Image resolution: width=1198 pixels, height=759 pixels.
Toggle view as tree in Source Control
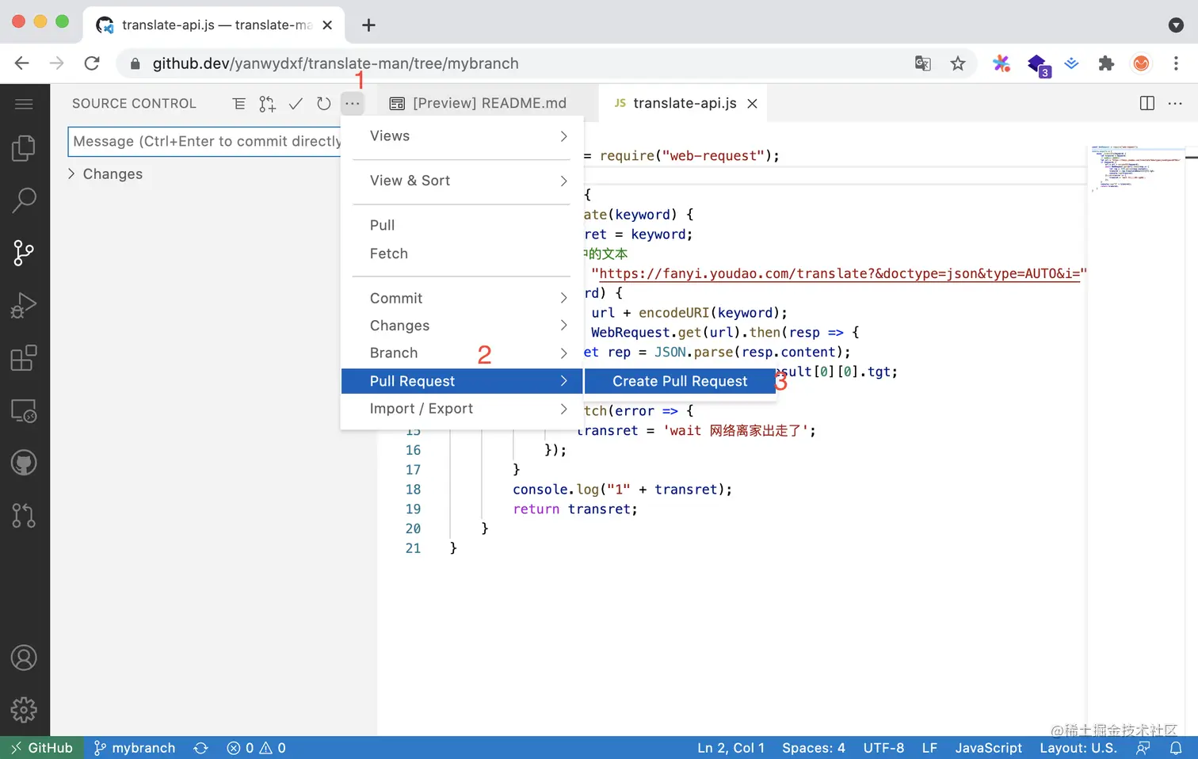coord(239,104)
